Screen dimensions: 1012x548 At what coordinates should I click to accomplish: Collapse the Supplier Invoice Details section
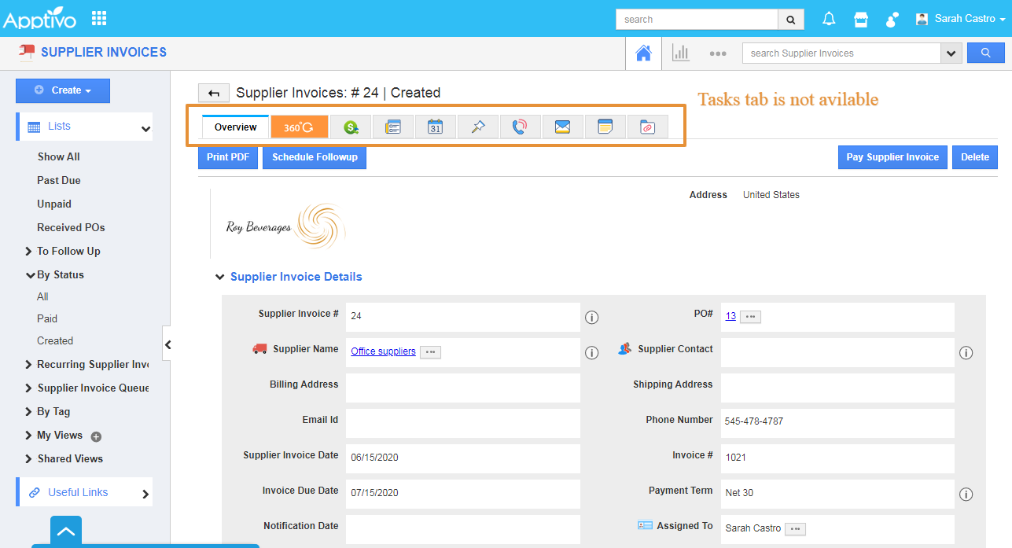click(x=219, y=277)
